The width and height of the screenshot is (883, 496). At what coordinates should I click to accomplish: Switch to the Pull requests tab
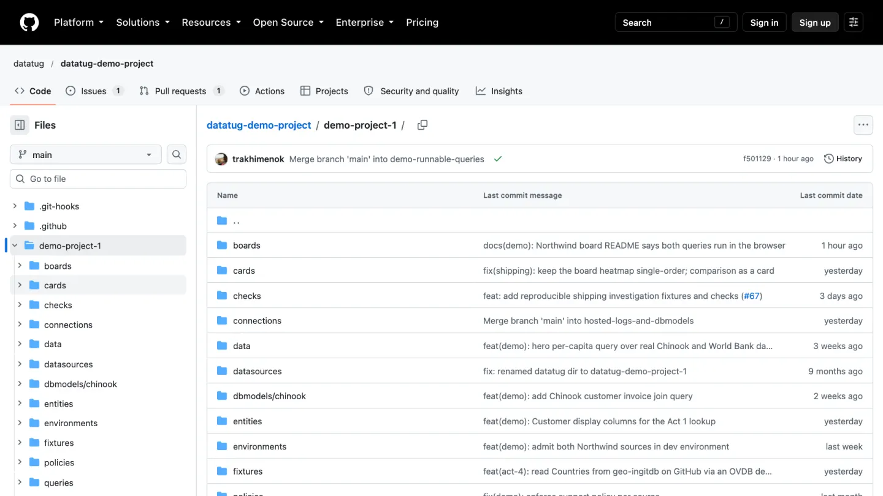pos(181,91)
